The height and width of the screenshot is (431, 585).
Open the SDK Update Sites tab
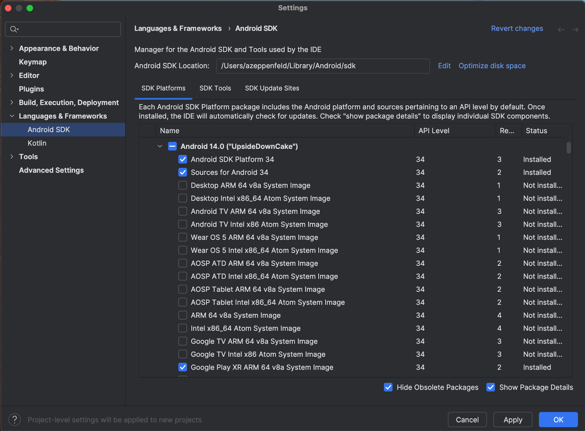pyautogui.click(x=272, y=88)
